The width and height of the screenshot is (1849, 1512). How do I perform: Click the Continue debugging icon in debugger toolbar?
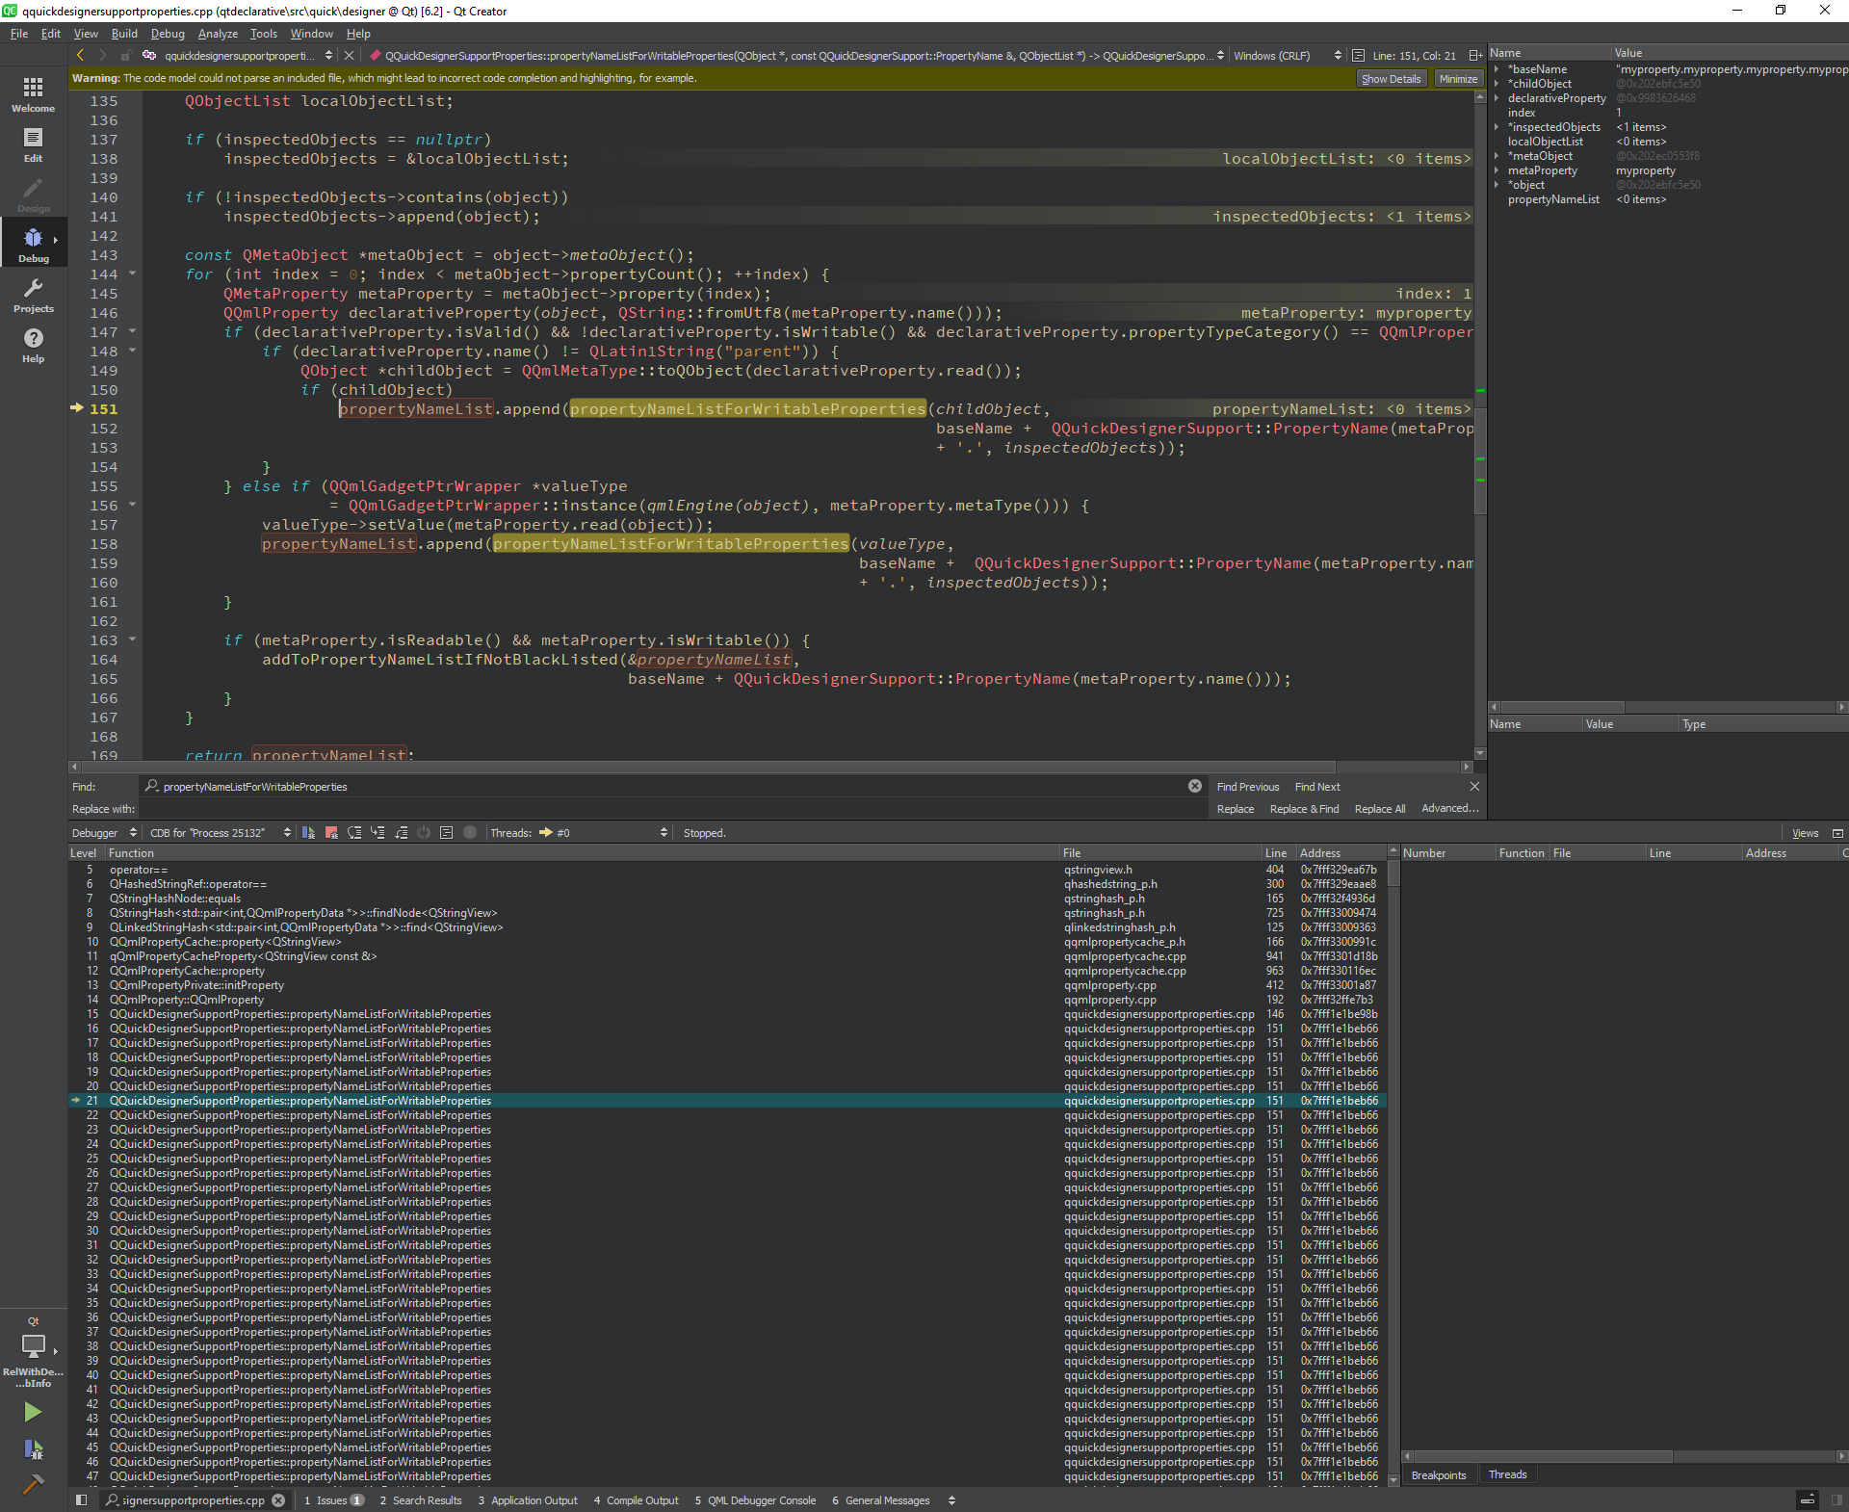point(308,833)
